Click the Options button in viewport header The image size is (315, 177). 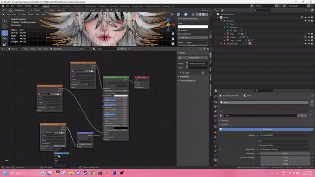coord(206,10)
